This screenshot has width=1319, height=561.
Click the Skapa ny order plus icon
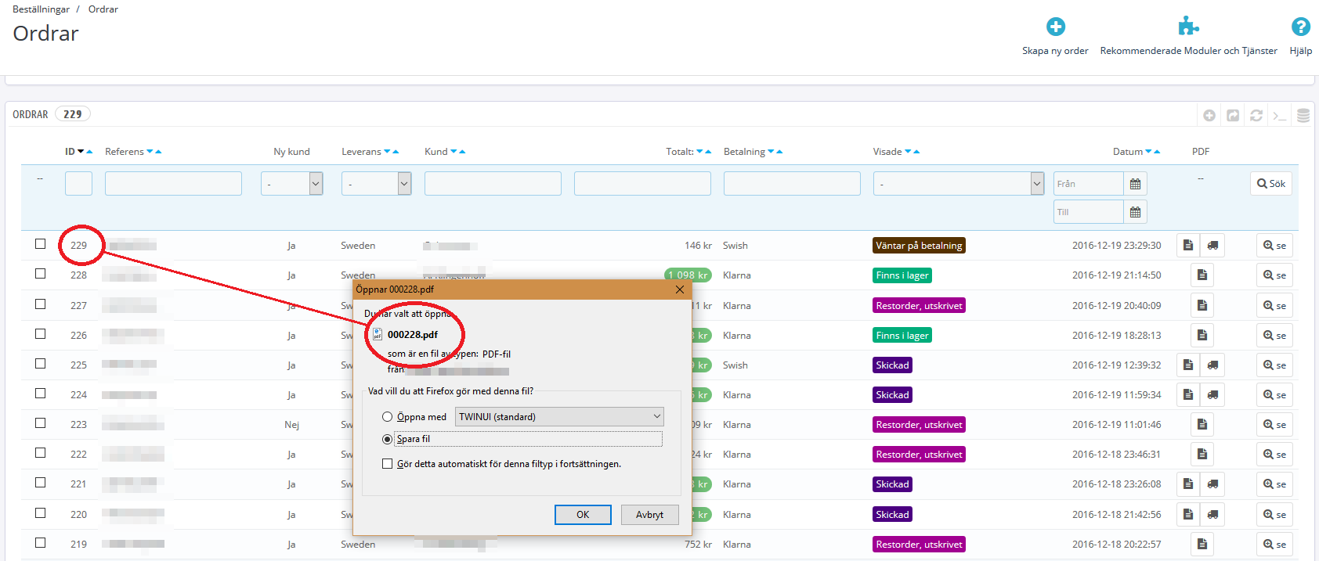coord(1056,27)
